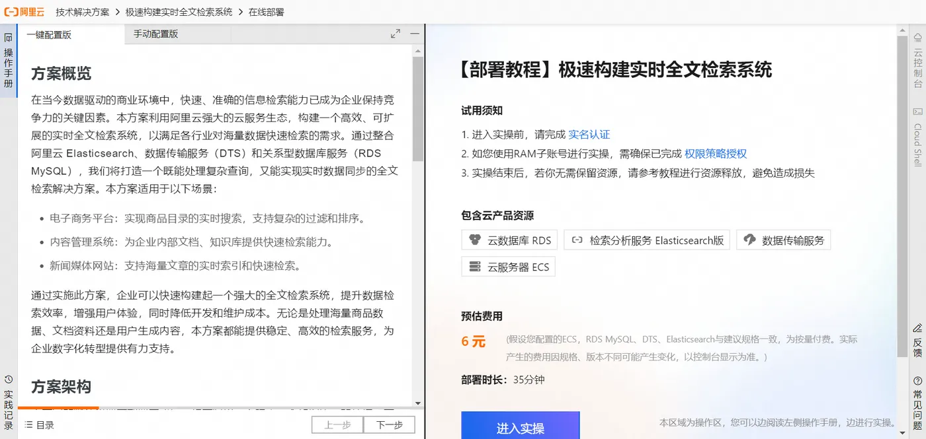Click the 数据传输服务 cloud icon

[x=749, y=240]
